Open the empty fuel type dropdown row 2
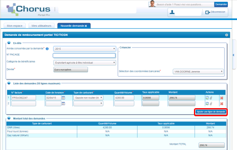This screenshot has width=237, height=150. tap(88, 103)
